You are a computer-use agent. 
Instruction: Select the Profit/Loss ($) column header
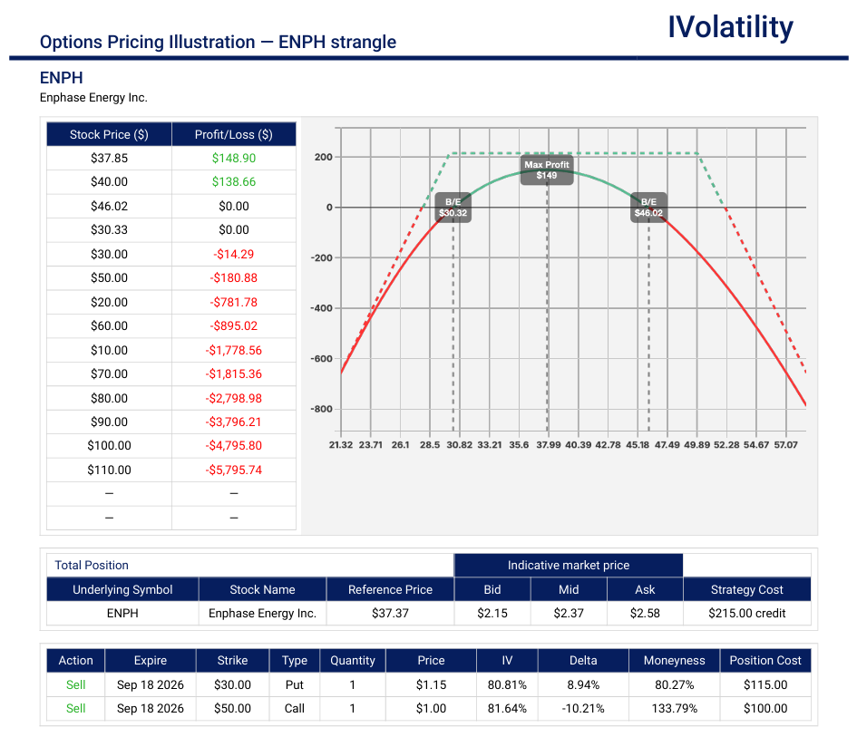234,134
